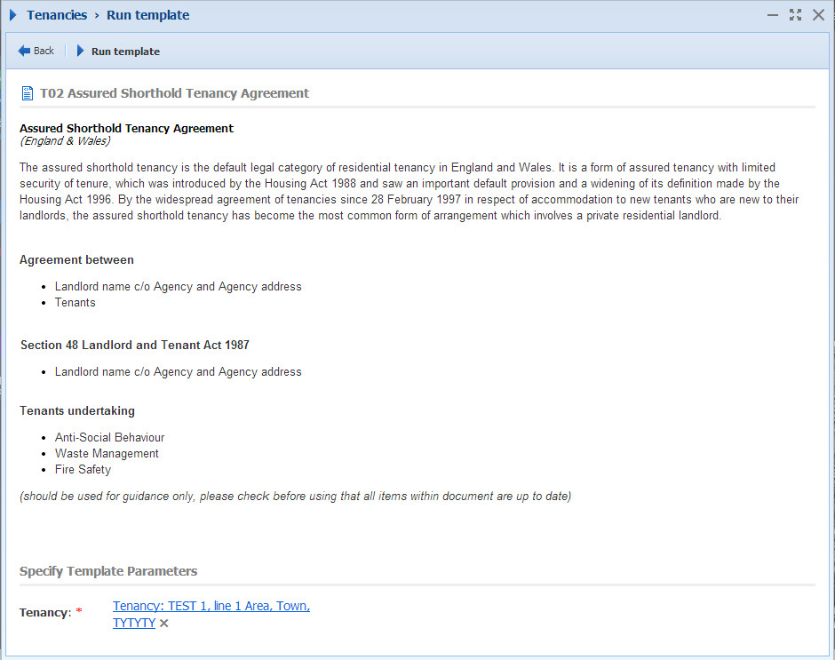Click the document icon beside T02 title
Viewport: 835px width, 660px height.
[28, 93]
